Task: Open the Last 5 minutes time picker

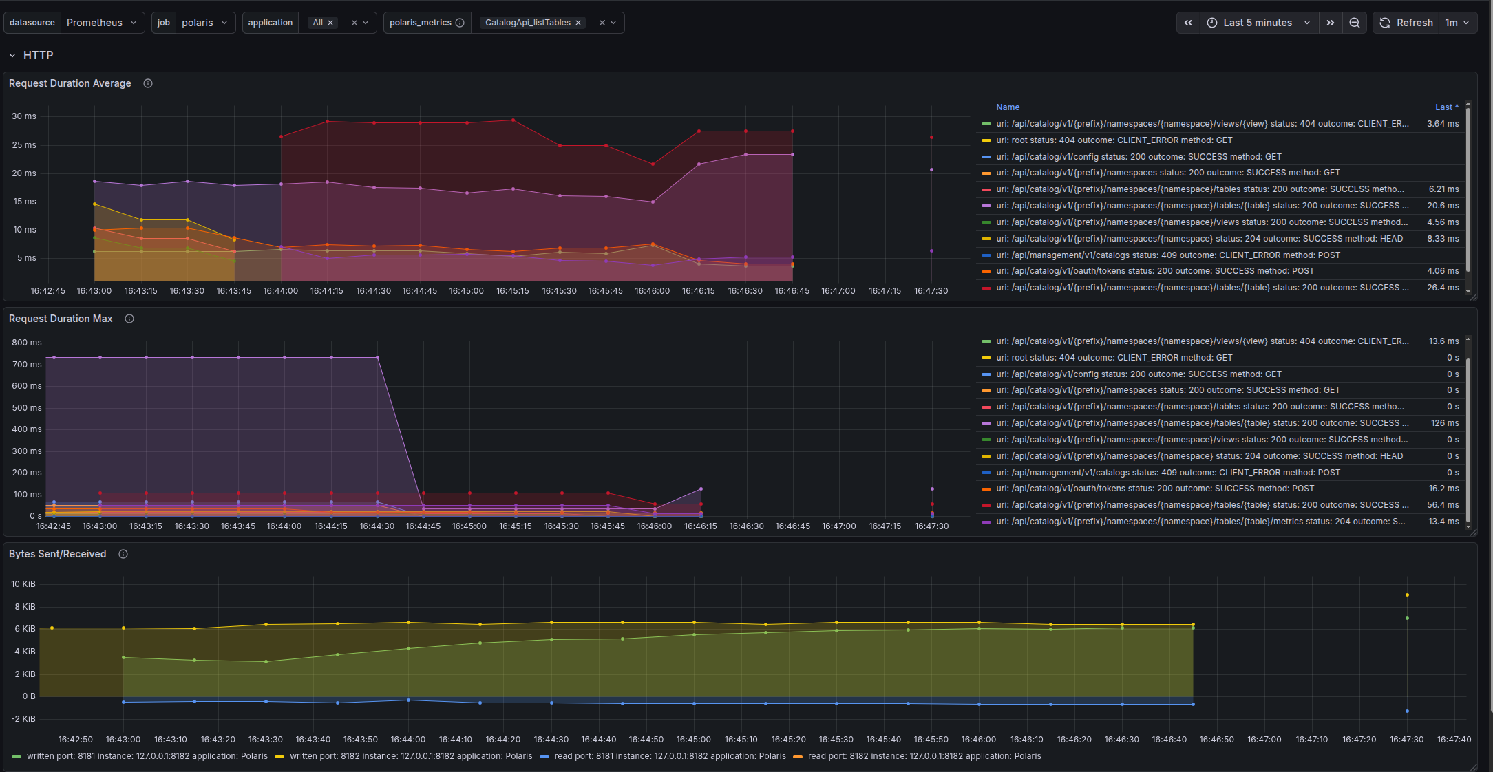Action: coord(1260,23)
